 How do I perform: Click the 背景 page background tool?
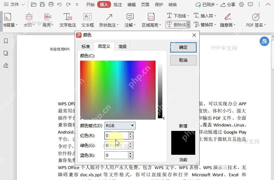coord(10,20)
